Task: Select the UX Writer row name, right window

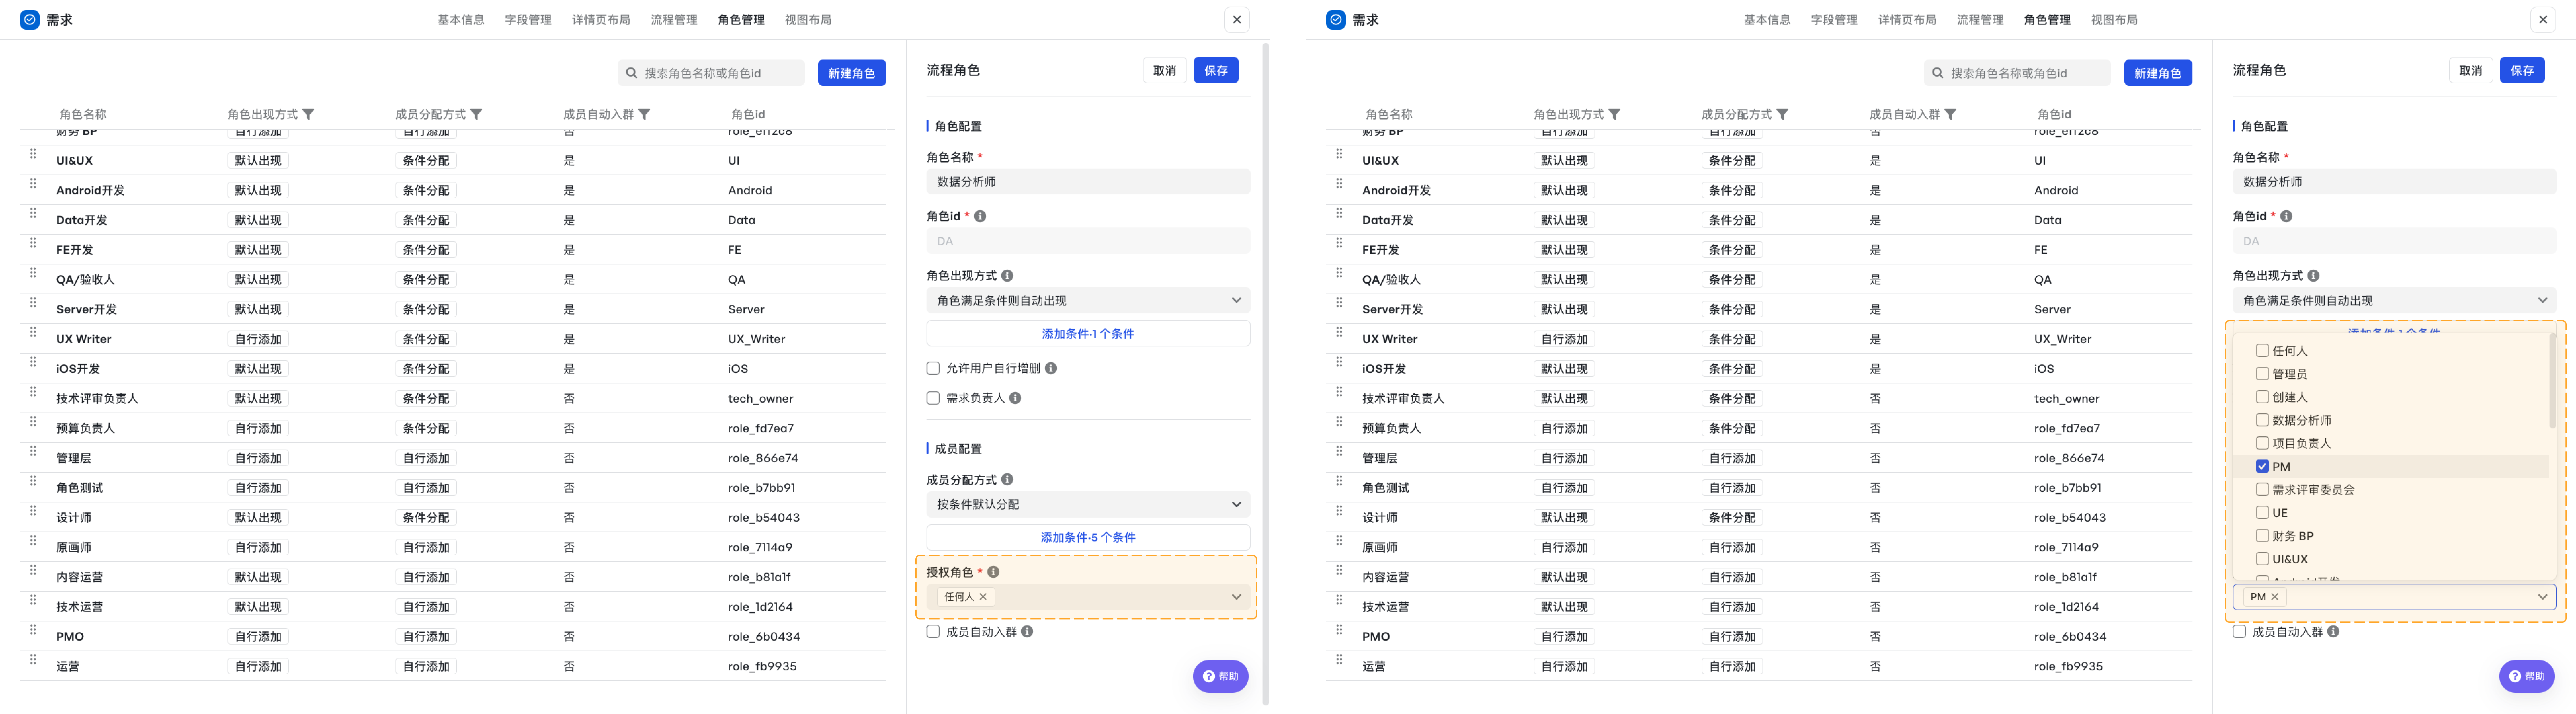Action: click(x=1390, y=339)
